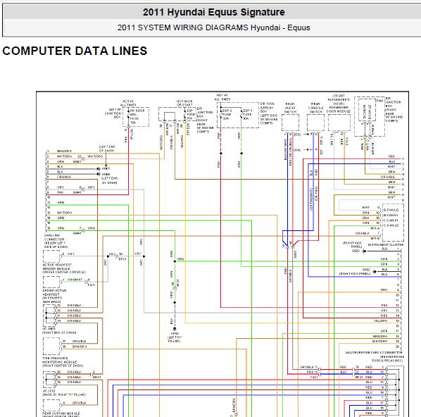The height and width of the screenshot is (417, 421).
Task: Click the 'INSTRUMENT CLUSTER' label
Action: tap(386, 244)
